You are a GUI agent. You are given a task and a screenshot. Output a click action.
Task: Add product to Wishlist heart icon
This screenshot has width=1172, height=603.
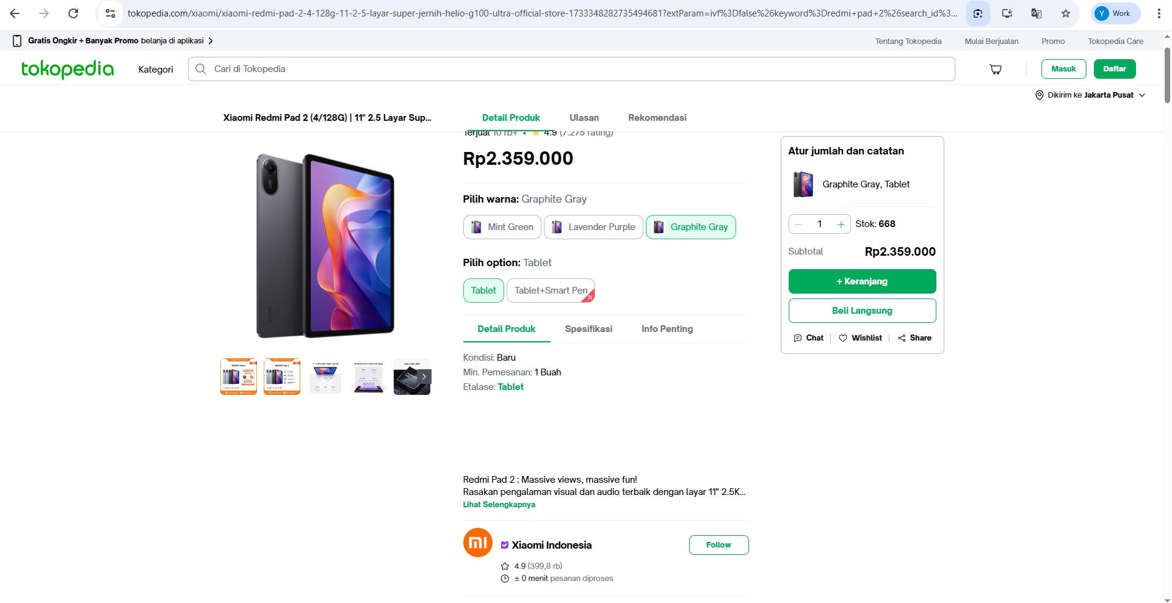[843, 338]
